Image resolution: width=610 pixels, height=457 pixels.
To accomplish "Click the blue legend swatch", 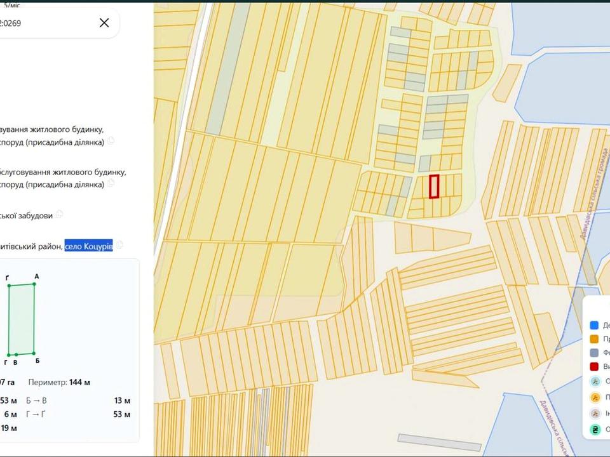I will 594,325.
